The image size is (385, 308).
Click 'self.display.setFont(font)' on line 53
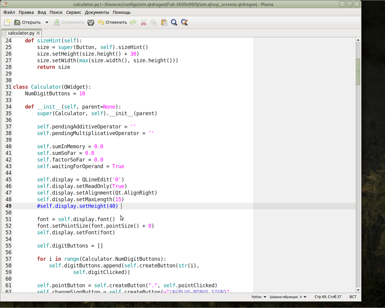pos(76,233)
